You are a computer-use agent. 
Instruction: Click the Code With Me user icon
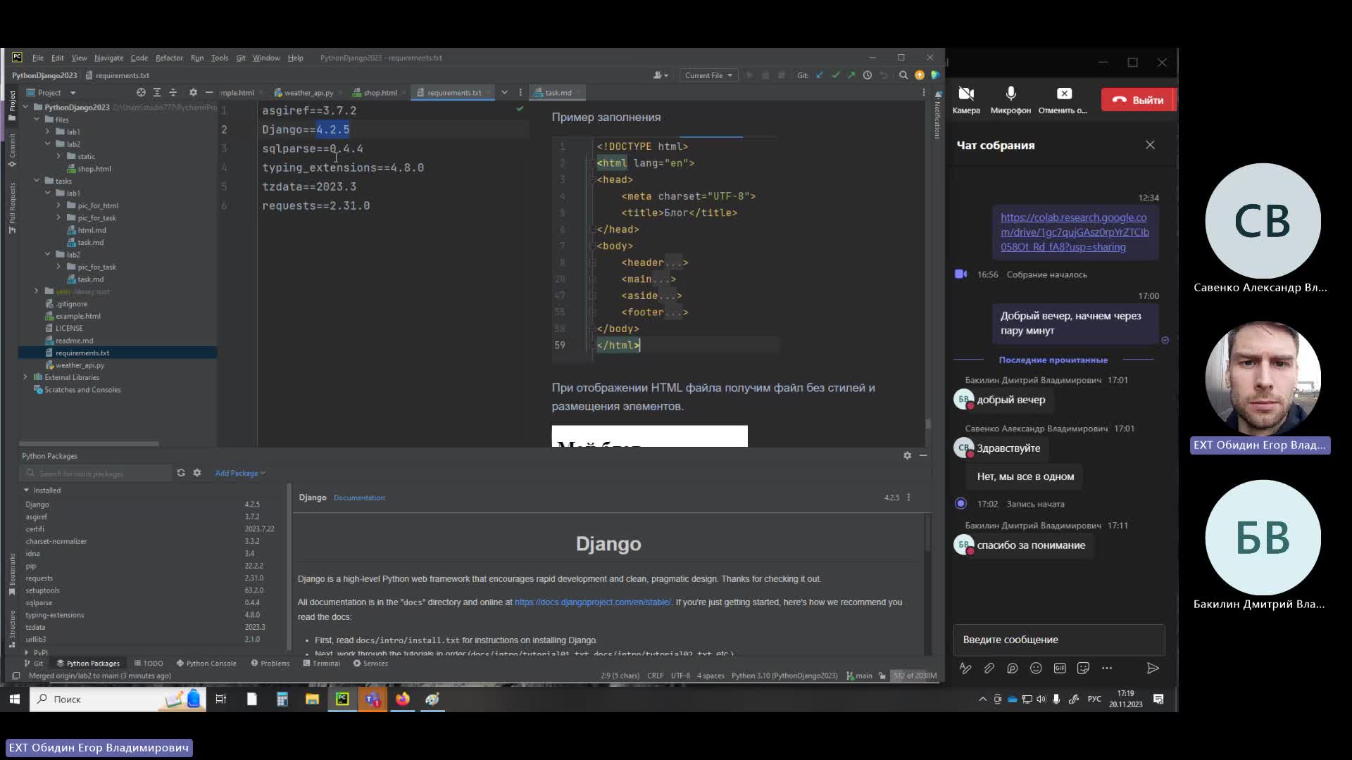point(661,75)
